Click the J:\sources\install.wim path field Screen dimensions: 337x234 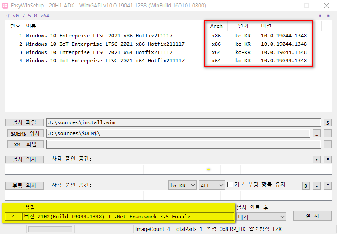pos(184,122)
